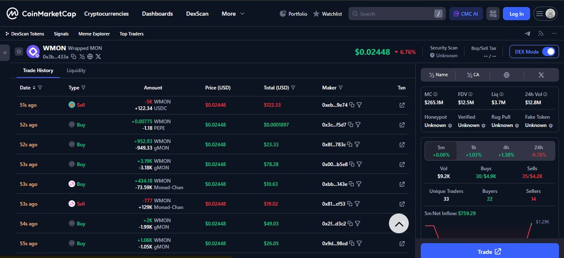
Task: Open transaction link for $26.05 buy
Action: coord(402,243)
